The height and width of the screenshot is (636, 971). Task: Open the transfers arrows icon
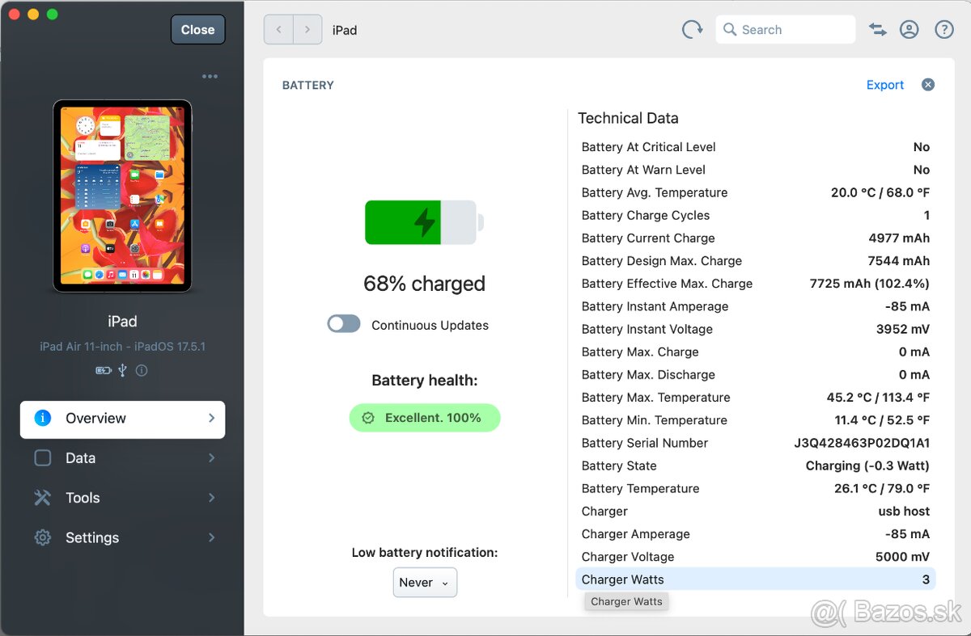click(x=878, y=30)
